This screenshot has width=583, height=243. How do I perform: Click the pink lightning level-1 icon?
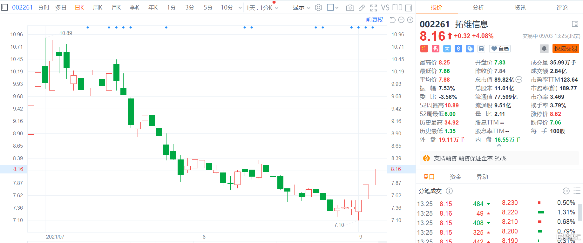tap(436, 49)
